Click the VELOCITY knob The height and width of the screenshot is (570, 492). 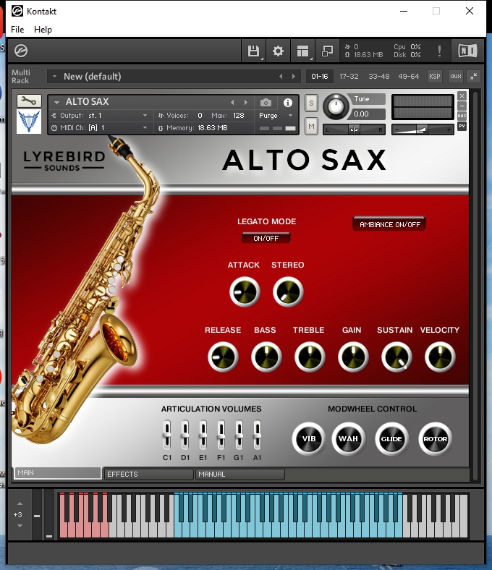click(440, 357)
